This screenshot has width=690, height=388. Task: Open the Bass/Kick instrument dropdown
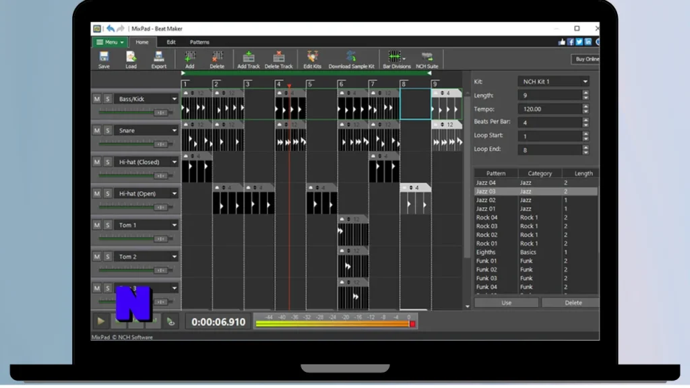[x=175, y=99]
